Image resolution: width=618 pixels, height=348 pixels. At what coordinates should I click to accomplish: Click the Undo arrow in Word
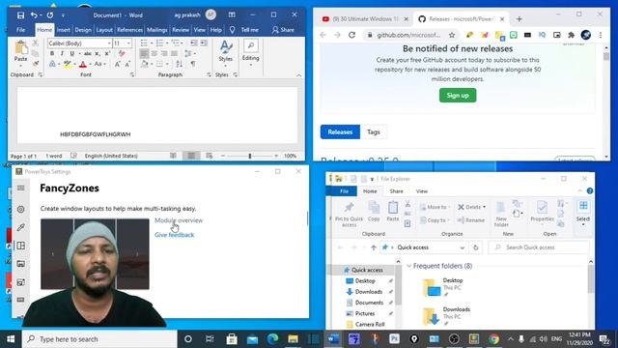(35, 15)
